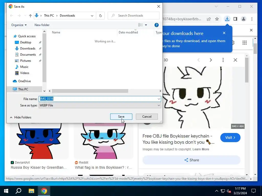This screenshot has width=262, height=196.
Task: Click Share button in image panel
Action: [x=191, y=160]
